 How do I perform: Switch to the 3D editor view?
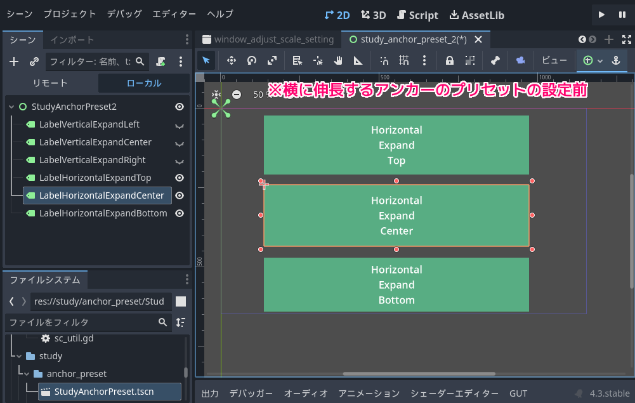pos(373,14)
